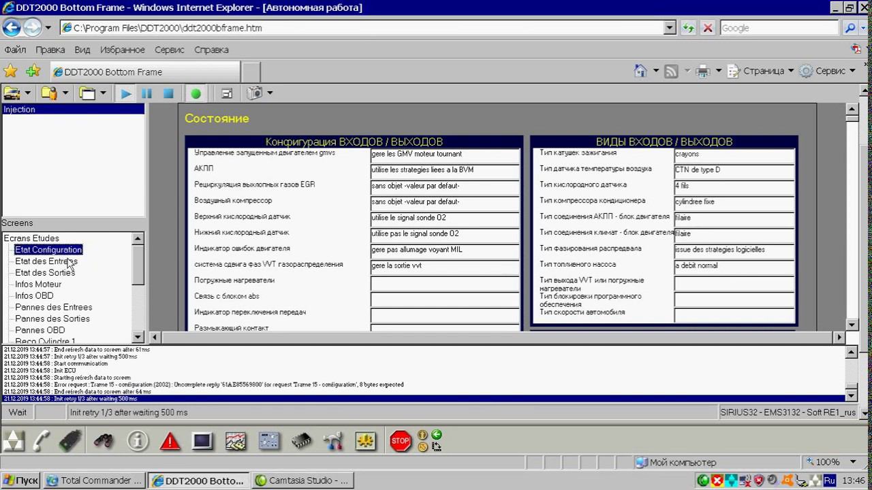The height and width of the screenshot is (490, 872).
Task: Select Pannes des Entrees screen
Action: pos(53,308)
